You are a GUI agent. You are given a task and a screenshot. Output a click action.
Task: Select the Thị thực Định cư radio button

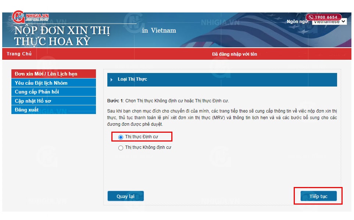click(x=121, y=137)
